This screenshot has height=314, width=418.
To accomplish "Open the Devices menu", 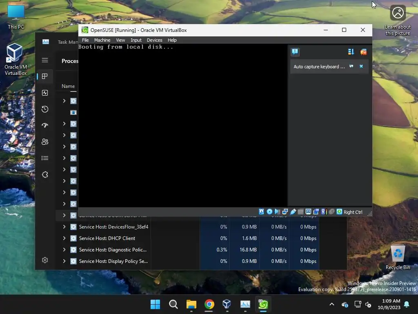I will click(x=154, y=40).
